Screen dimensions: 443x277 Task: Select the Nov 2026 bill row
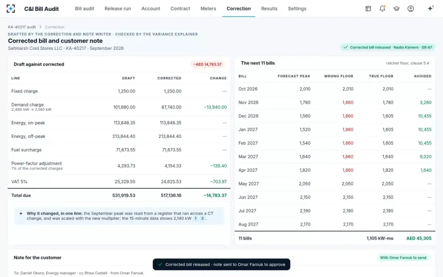coord(335,103)
